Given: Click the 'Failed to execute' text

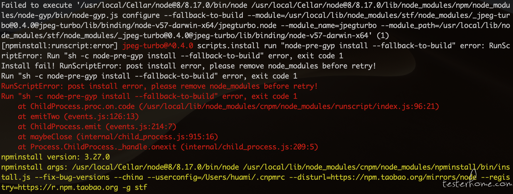Looking at the screenshot, I should [x=37, y=5].
